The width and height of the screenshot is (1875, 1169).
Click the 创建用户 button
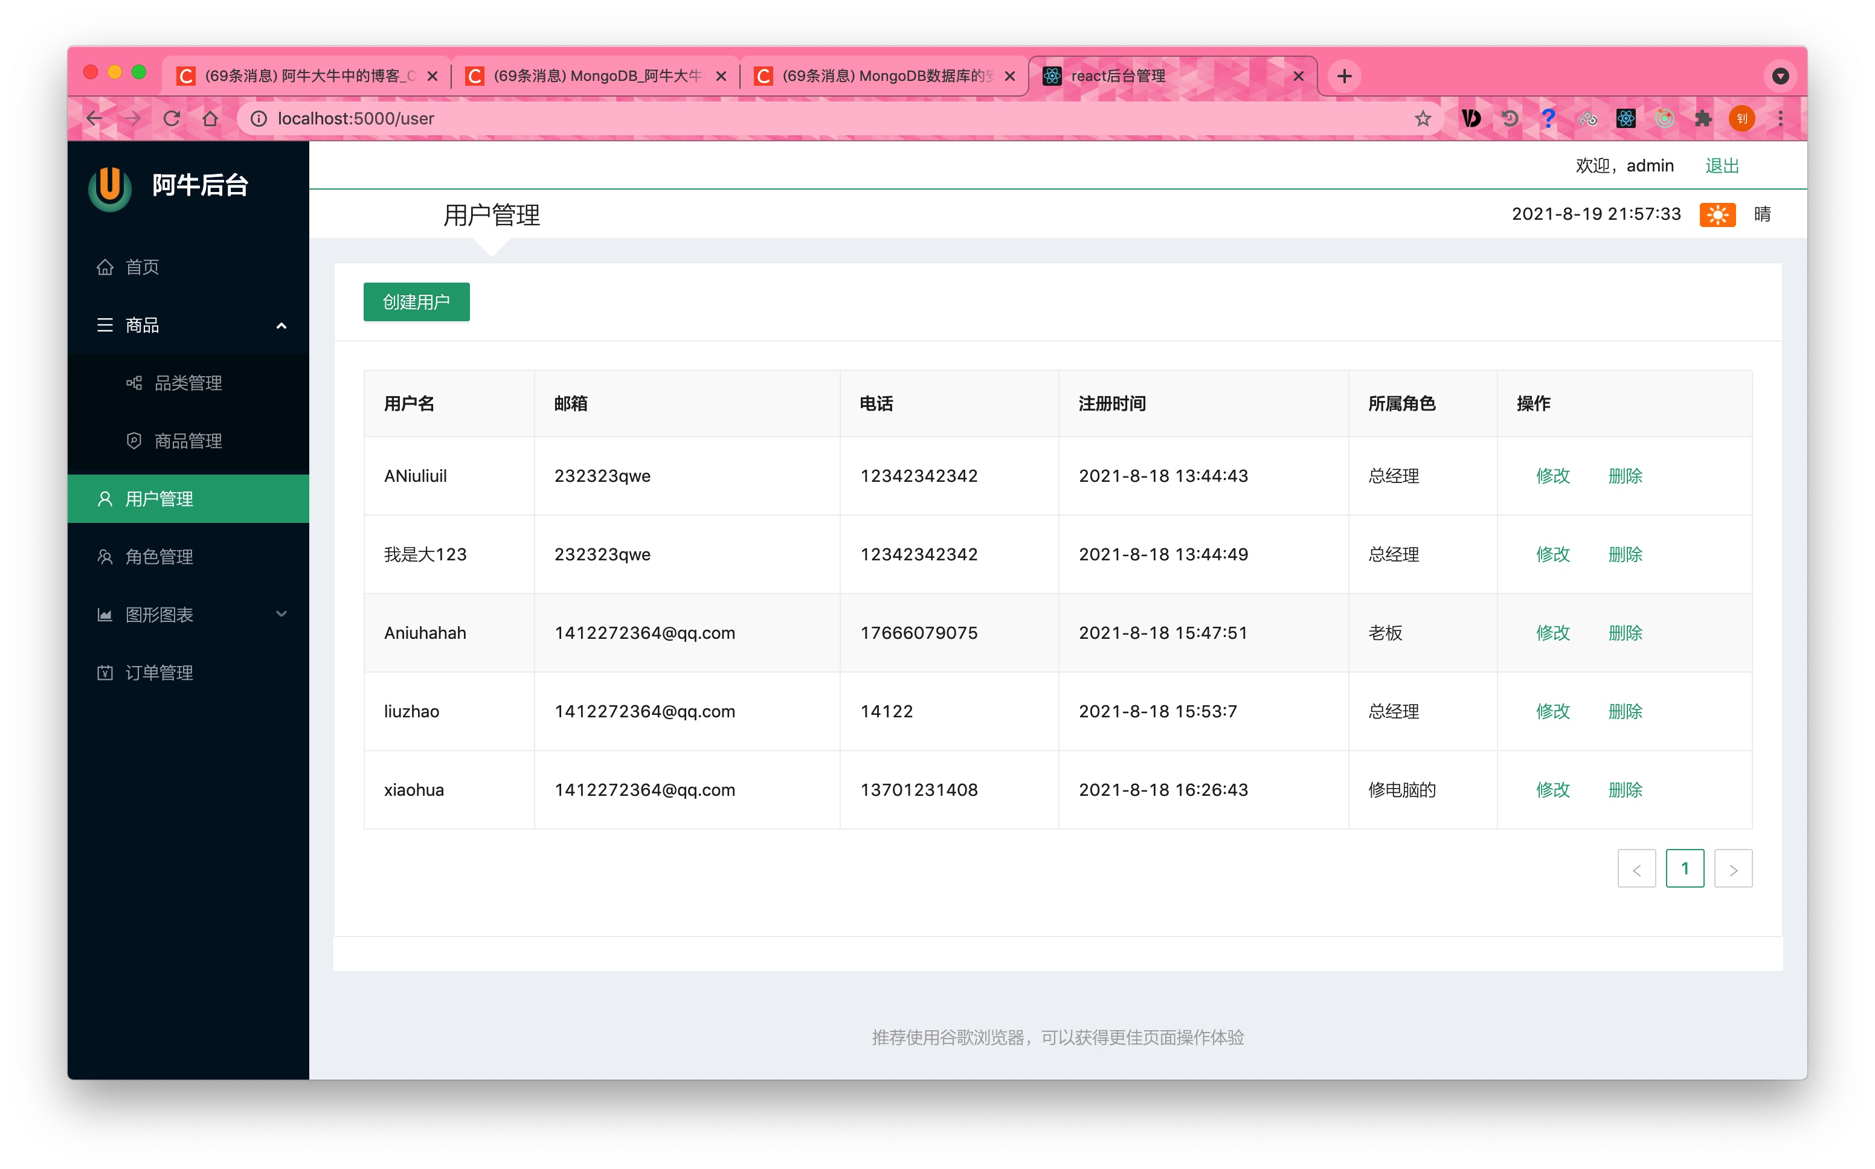tap(416, 301)
